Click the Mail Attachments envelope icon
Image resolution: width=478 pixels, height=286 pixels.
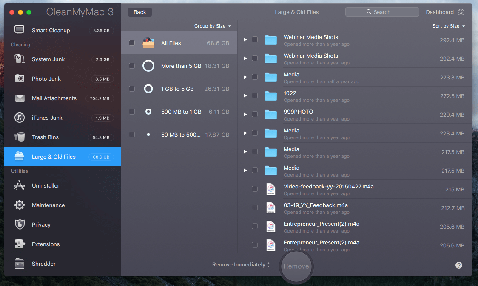coord(20,98)
